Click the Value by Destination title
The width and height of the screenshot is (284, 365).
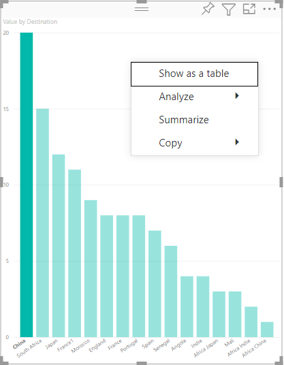(x=30, y=22)
